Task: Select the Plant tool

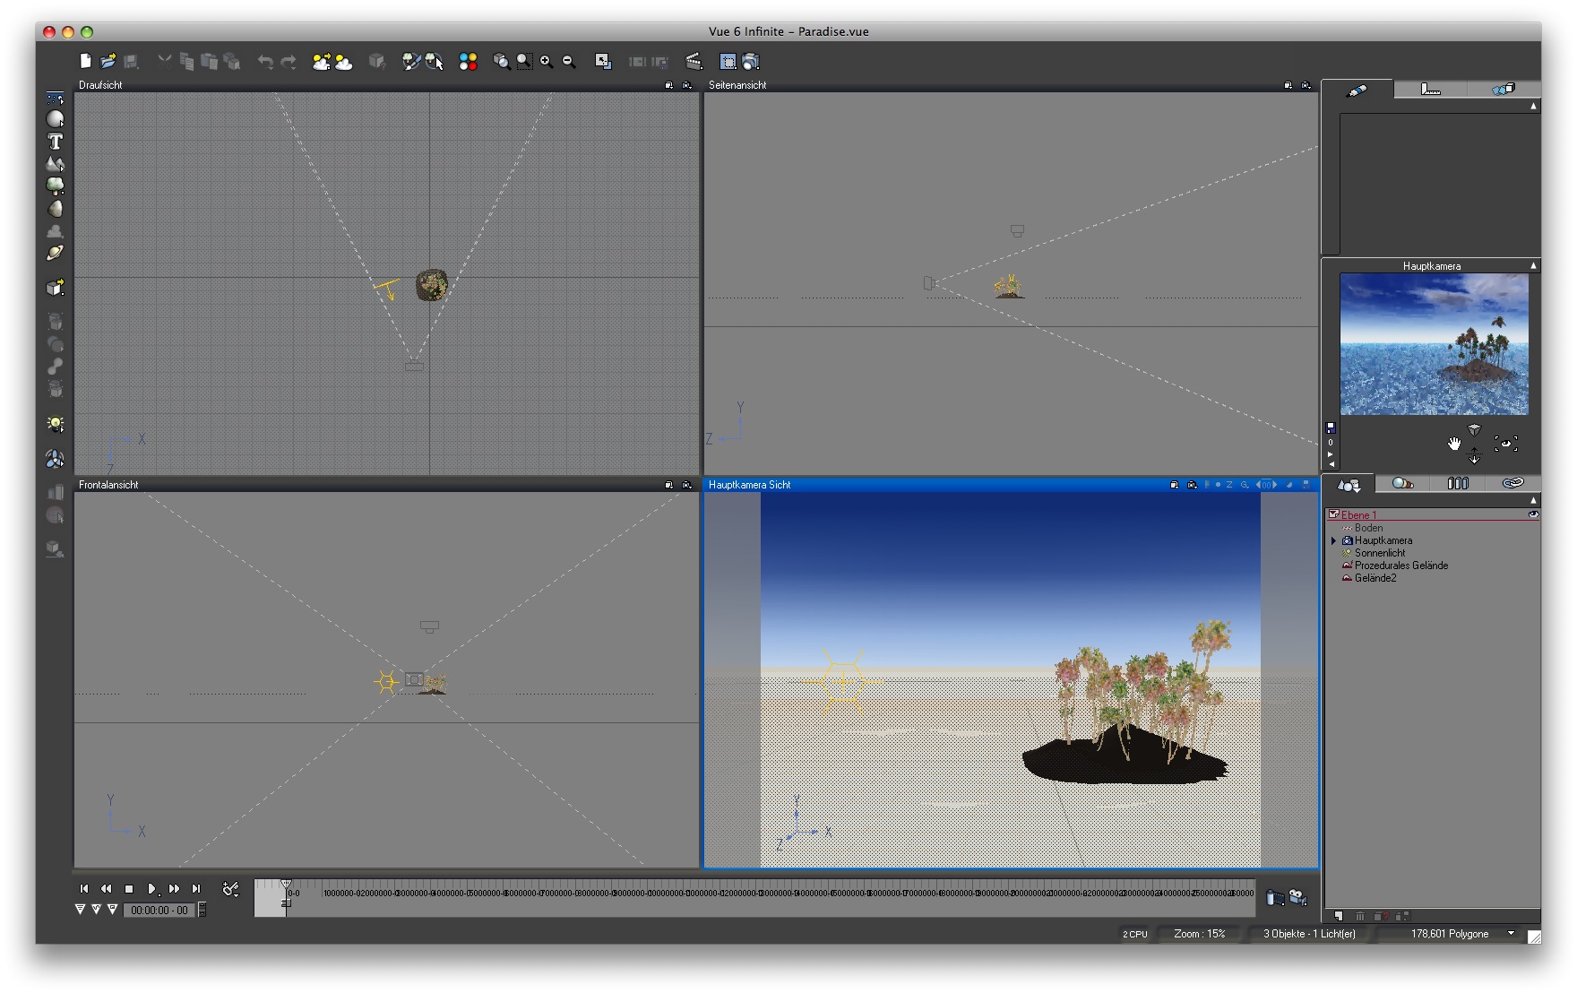Action: 56,186
